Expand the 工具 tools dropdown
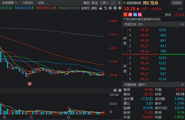This screenshot has height=120, width=185. pos(104,3)
